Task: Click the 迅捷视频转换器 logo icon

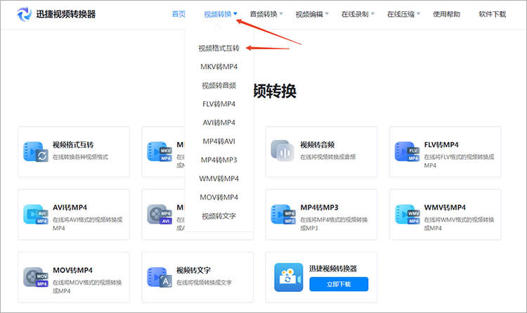Action: click(x=24, y=14)
